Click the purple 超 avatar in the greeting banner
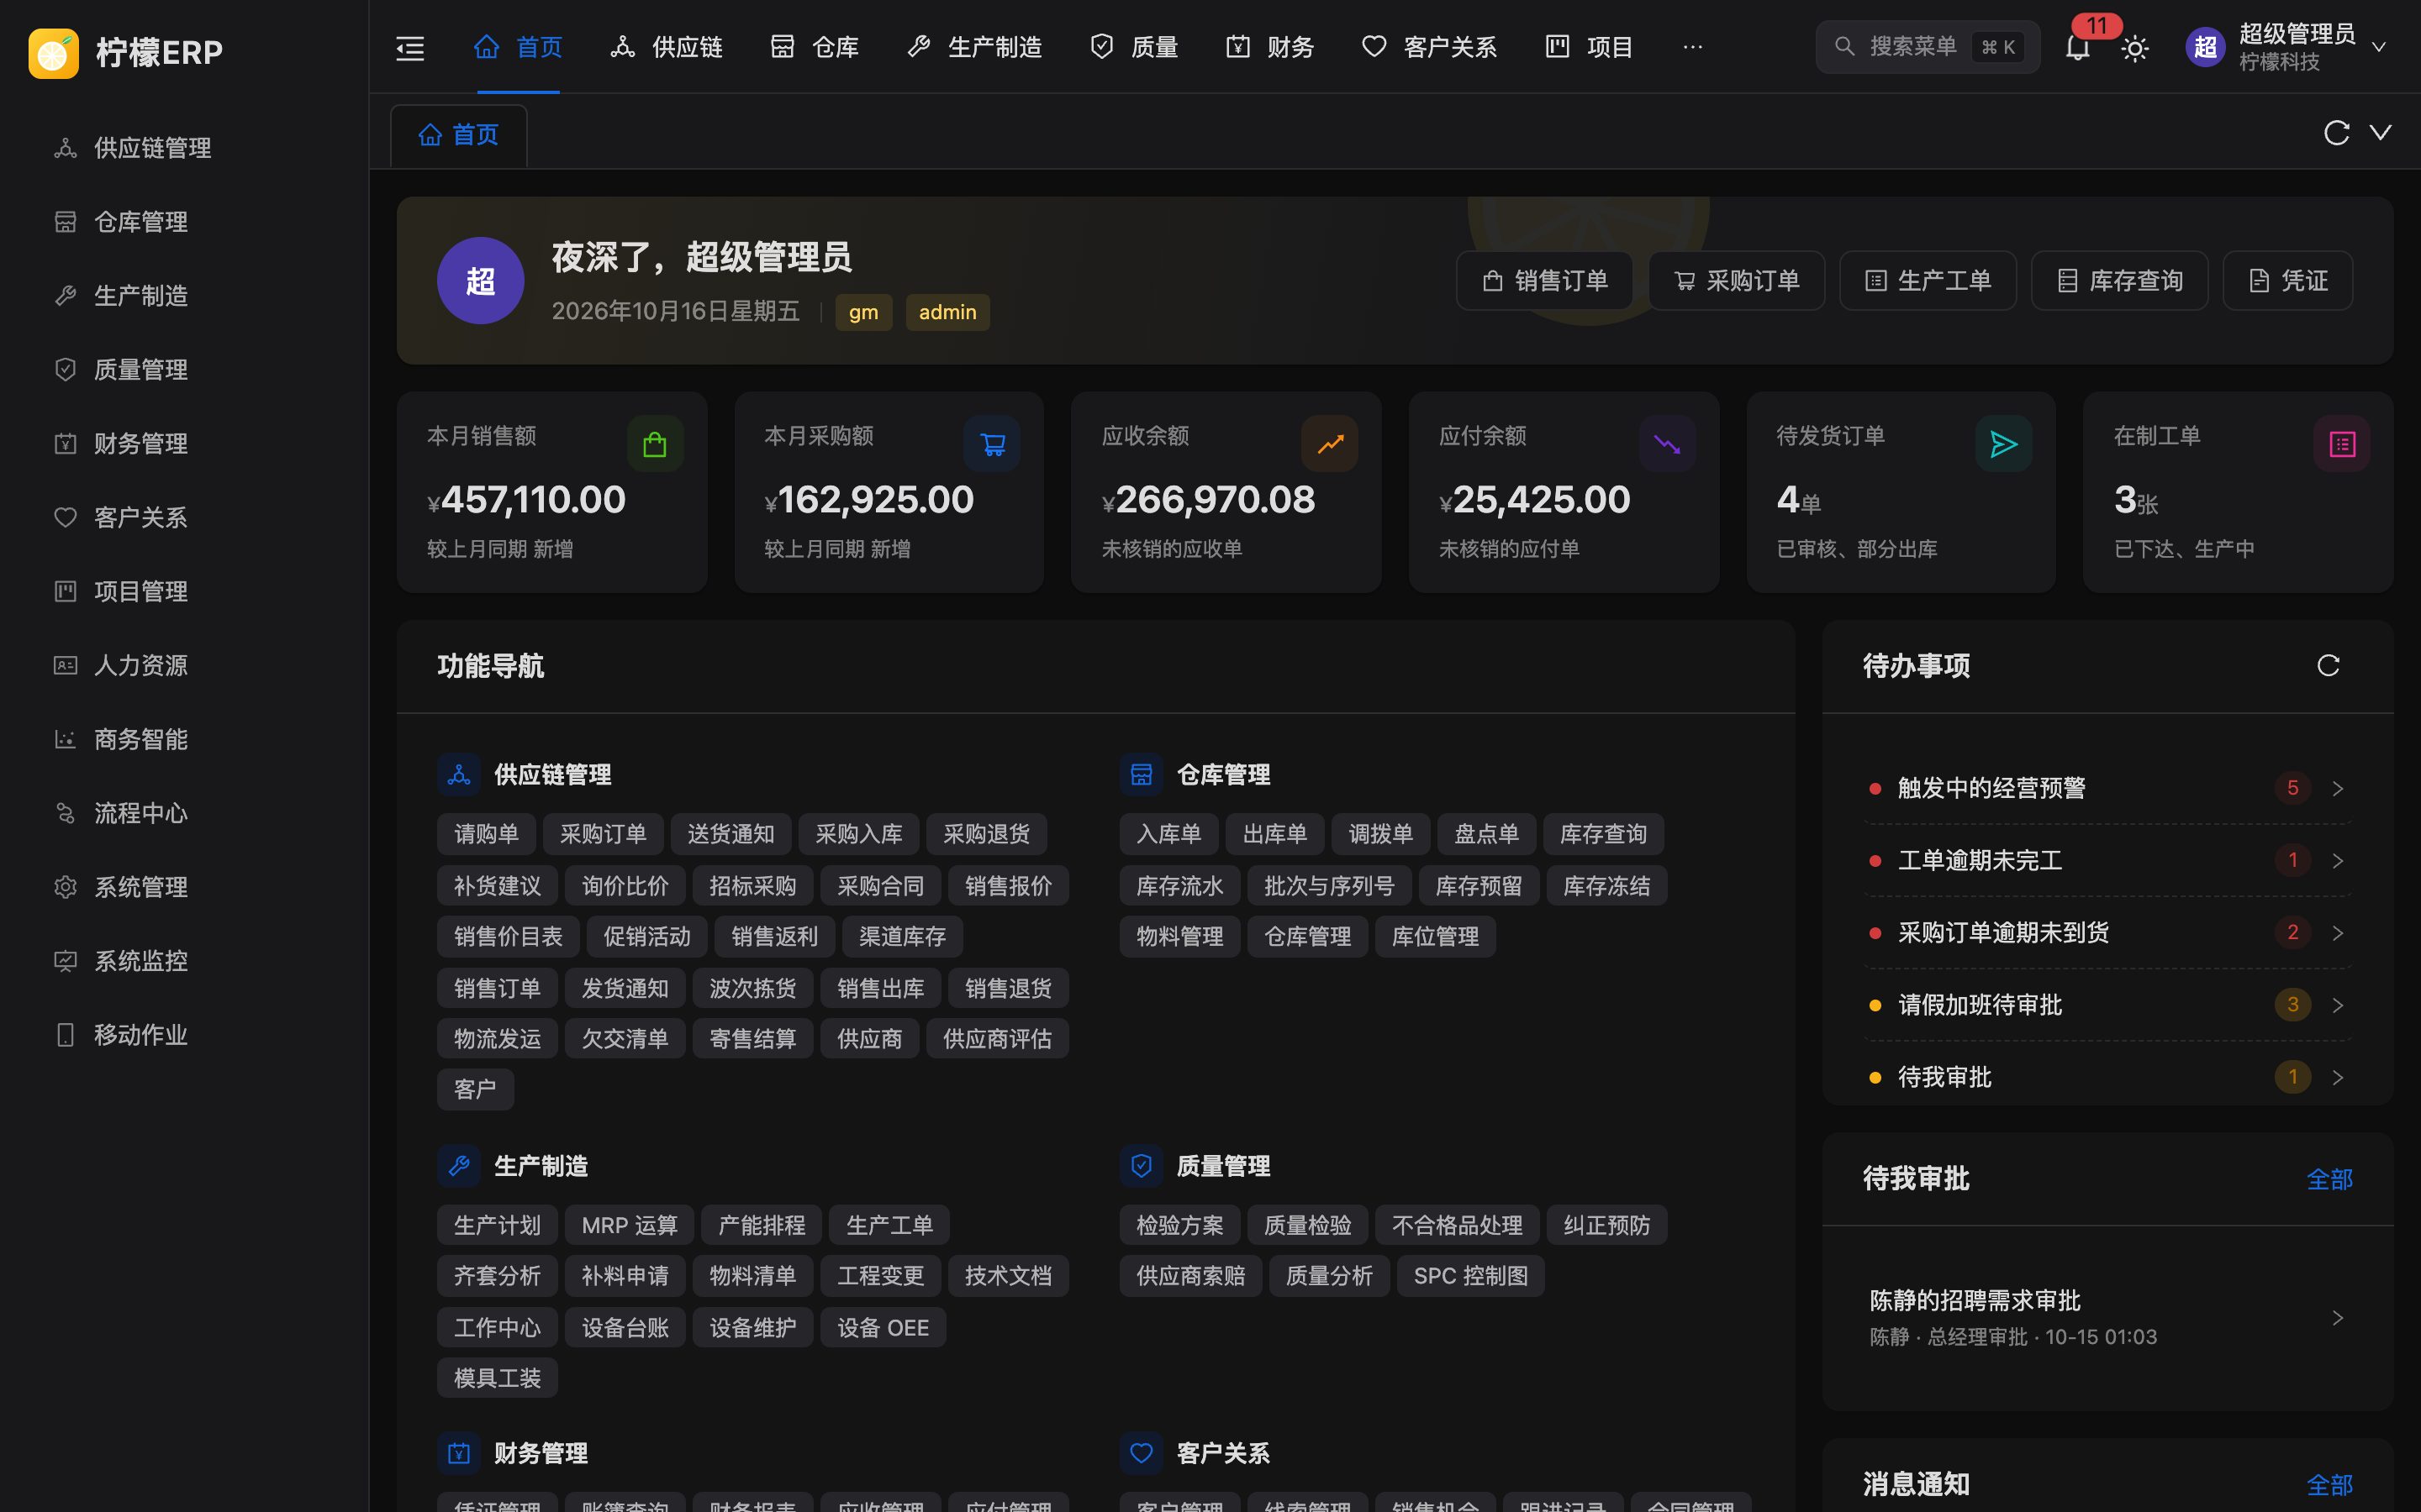This screenshot has width=2421, height=1512. pos(480,281)
